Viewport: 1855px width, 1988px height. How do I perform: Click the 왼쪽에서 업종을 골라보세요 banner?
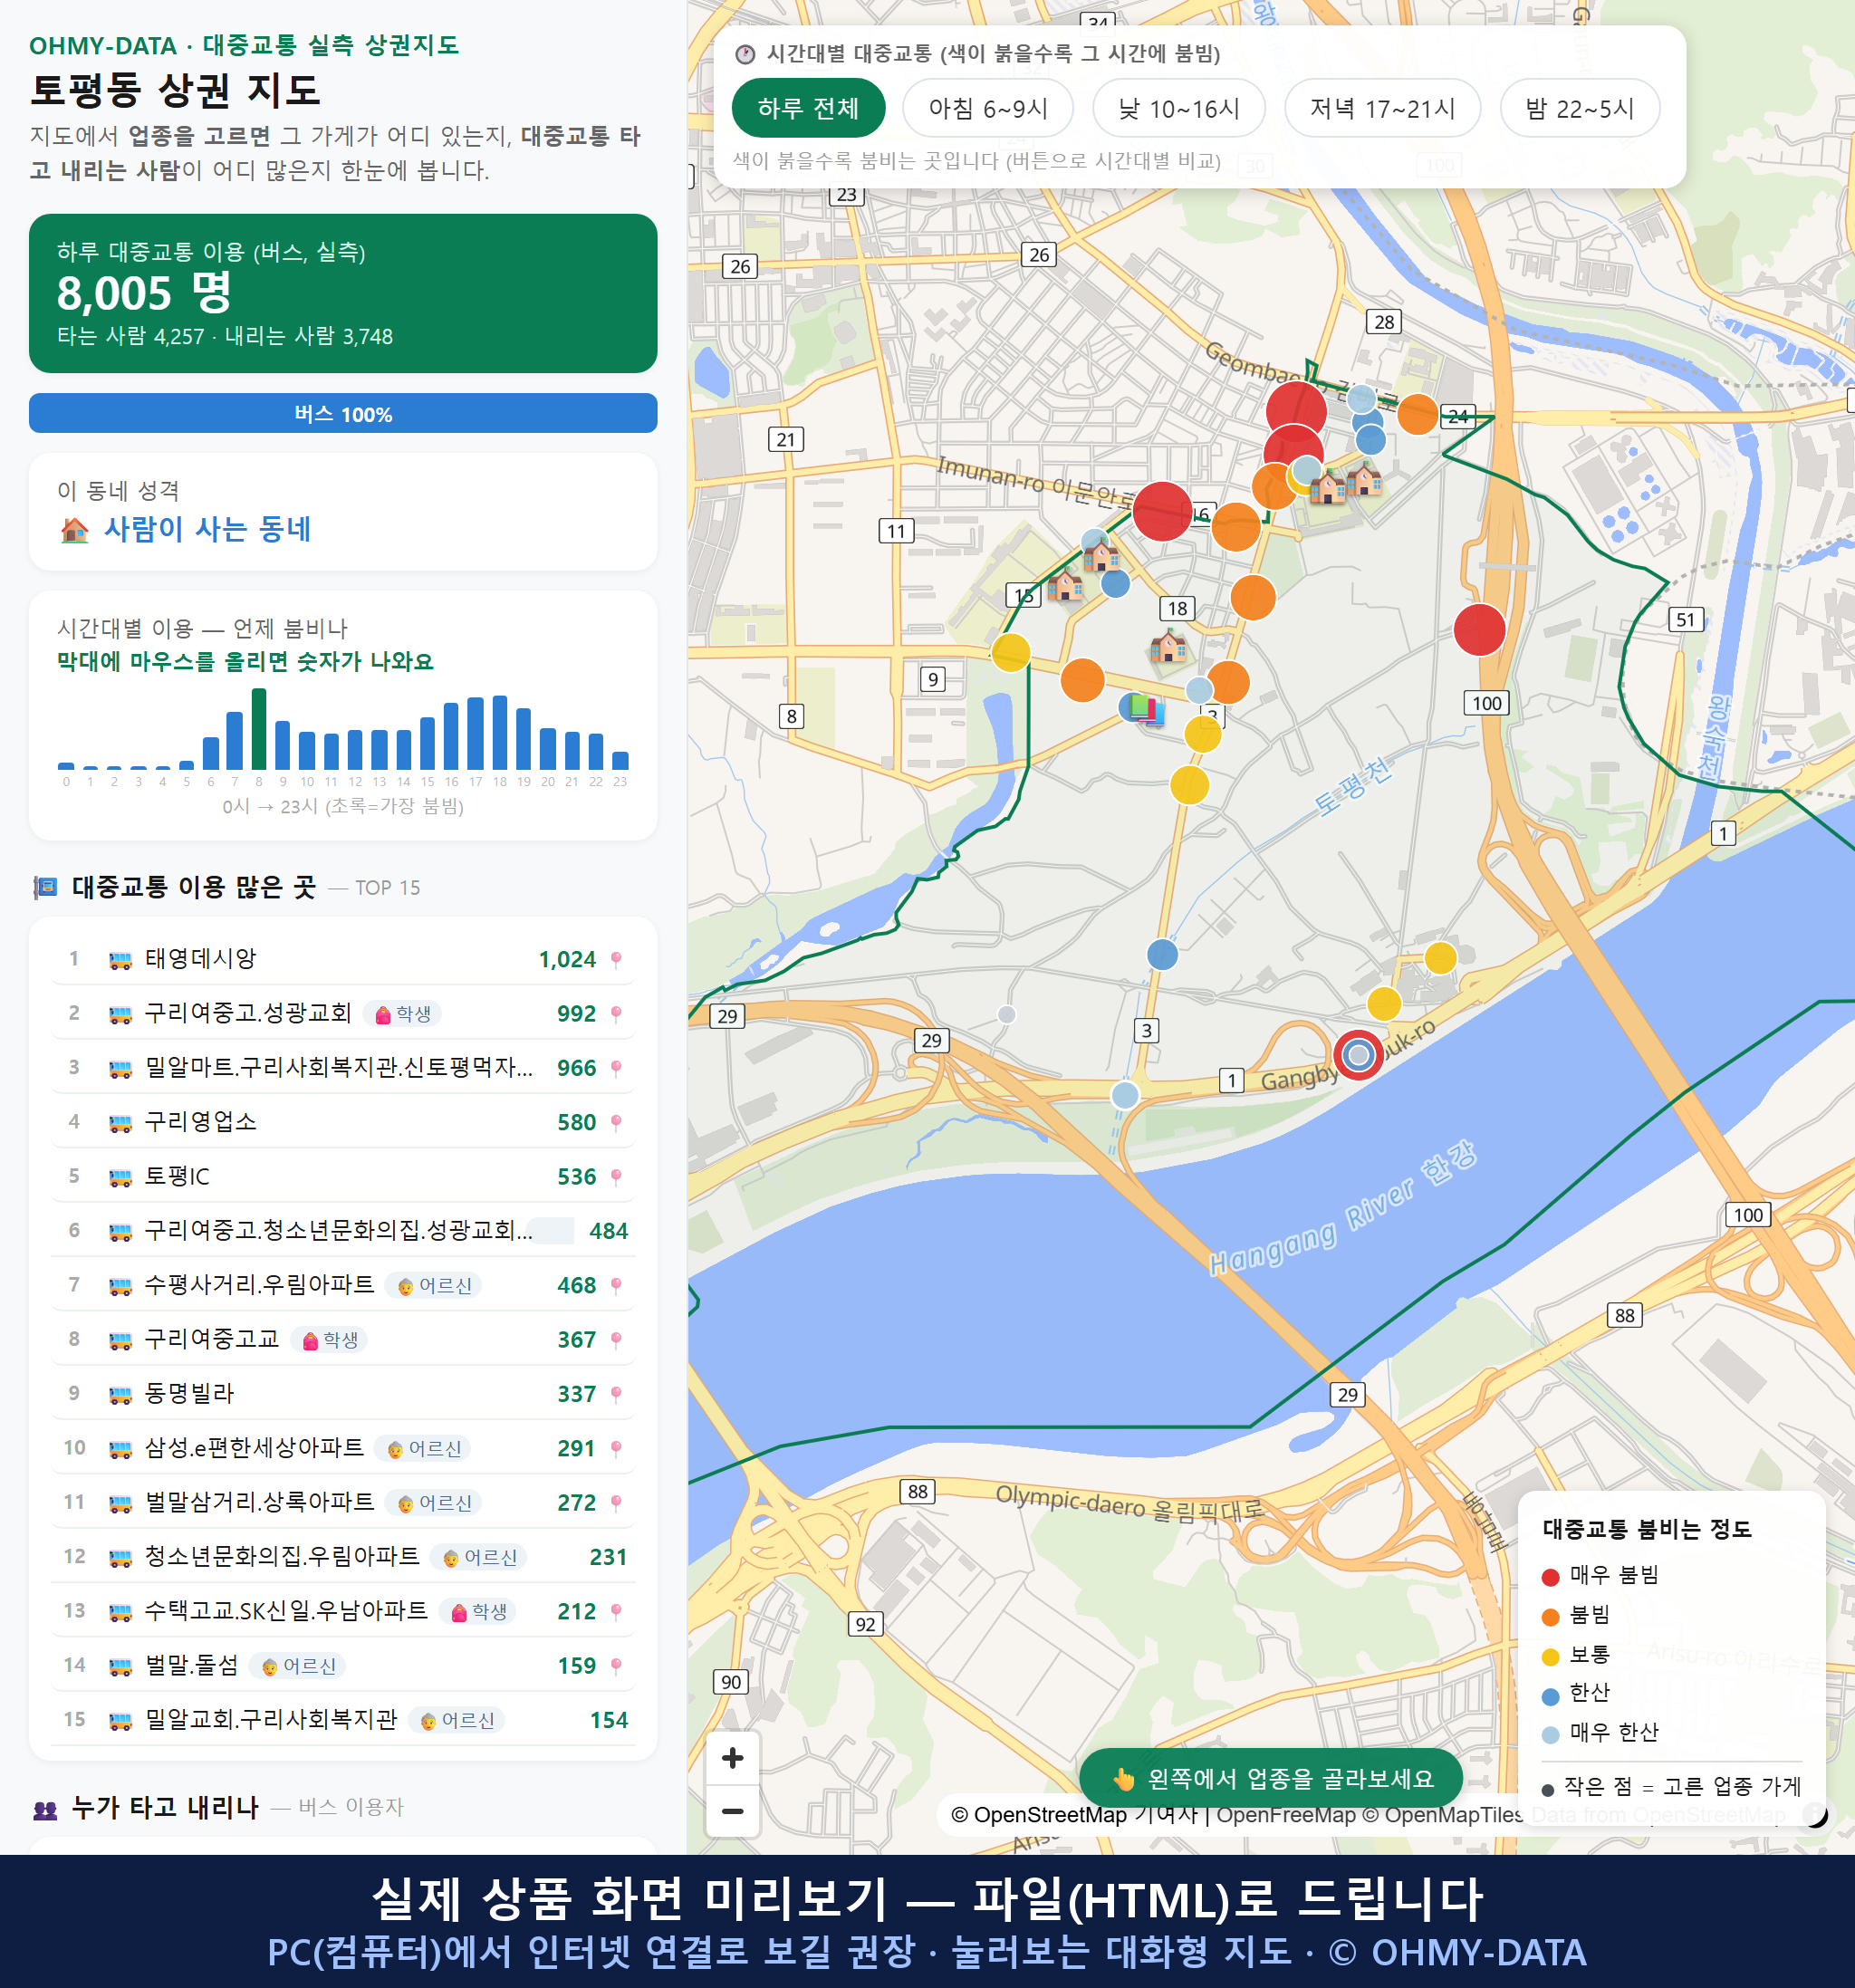(1271, 1779)
